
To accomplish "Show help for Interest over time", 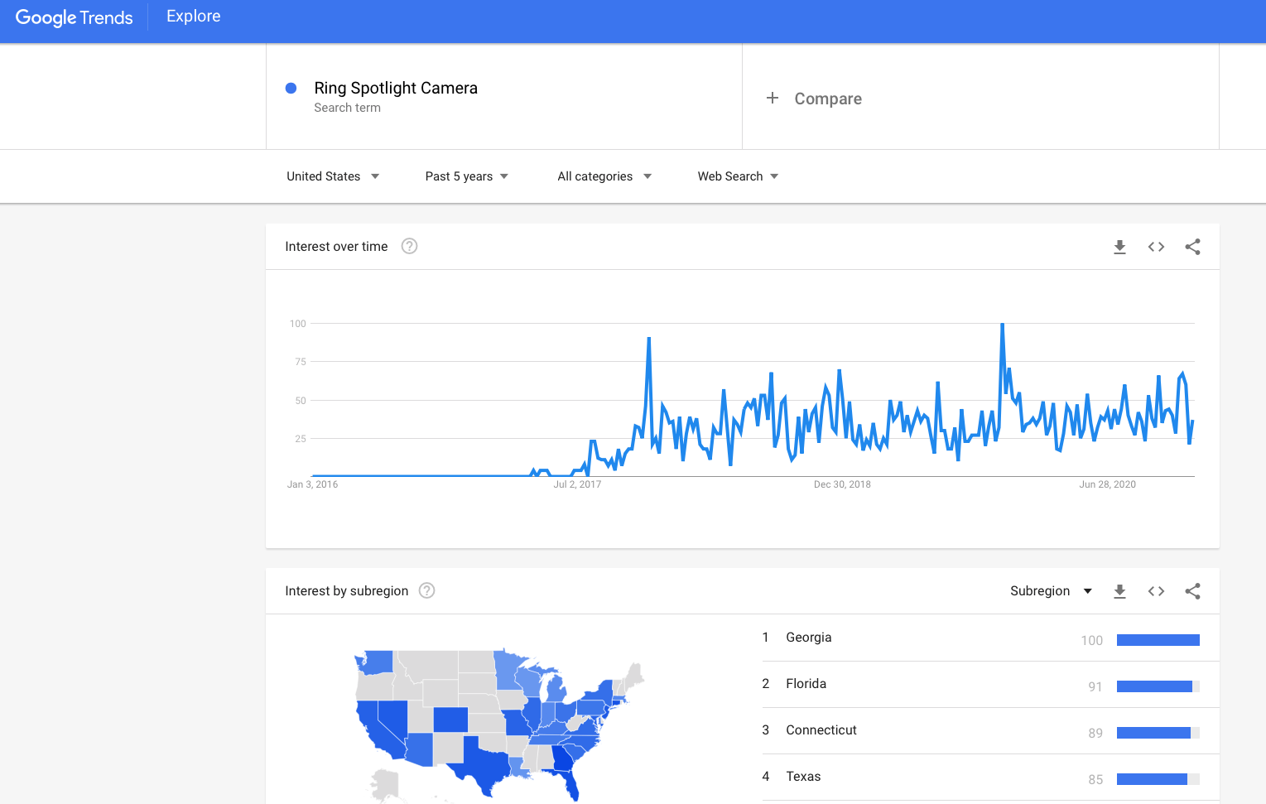I will click(x=409, y=246).
